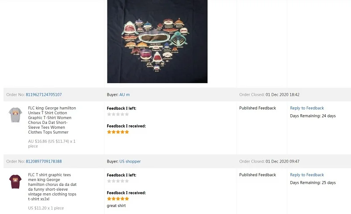The image size is (351, 214).
Task: Click the gray t-shirt product thumbnail
Action: (x=15, y=115)
